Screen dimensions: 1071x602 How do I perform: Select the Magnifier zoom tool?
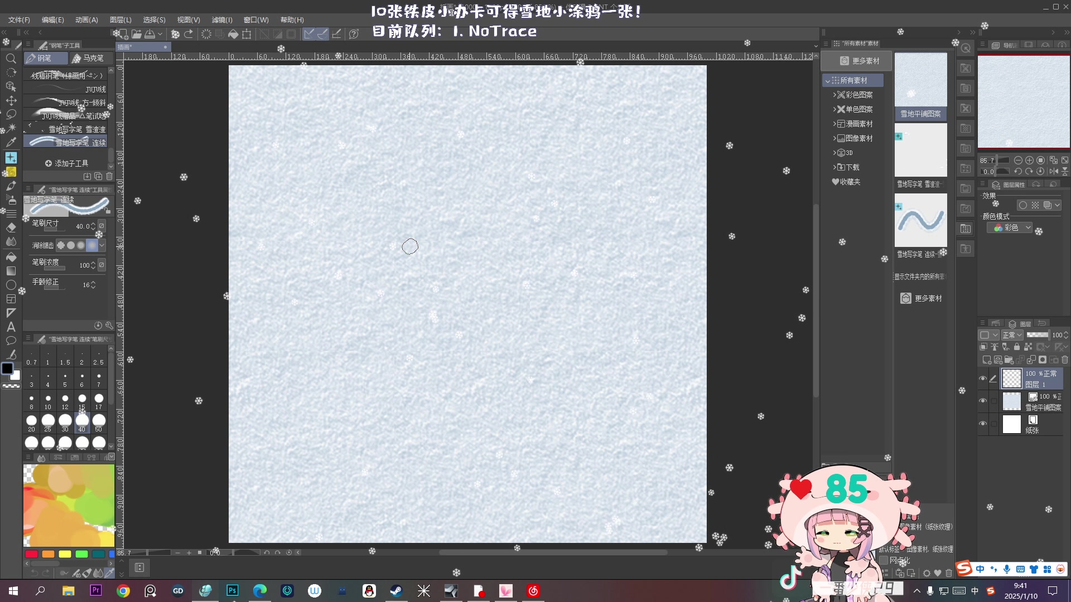click(11, 59)
